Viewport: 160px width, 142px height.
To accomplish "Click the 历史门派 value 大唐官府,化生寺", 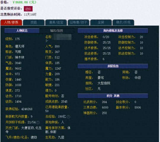I will click(x=24, y=130).
